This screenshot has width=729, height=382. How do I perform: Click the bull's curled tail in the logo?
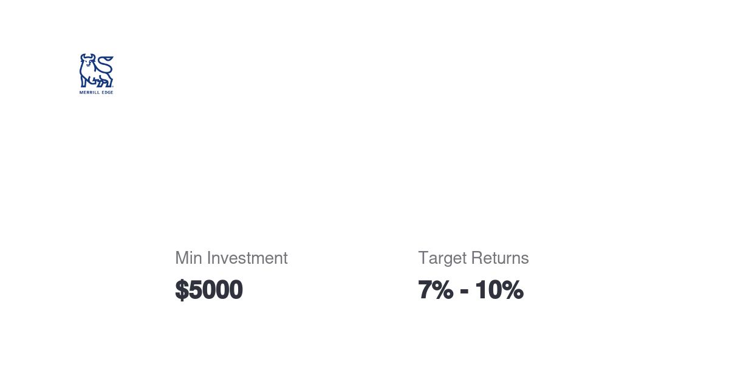[x=107, y=62]
